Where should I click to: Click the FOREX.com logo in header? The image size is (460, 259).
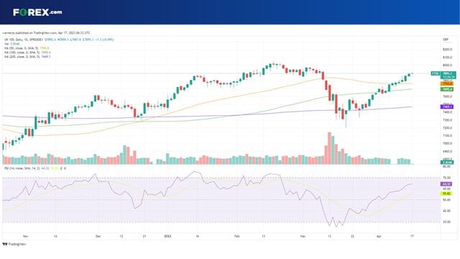37,12
